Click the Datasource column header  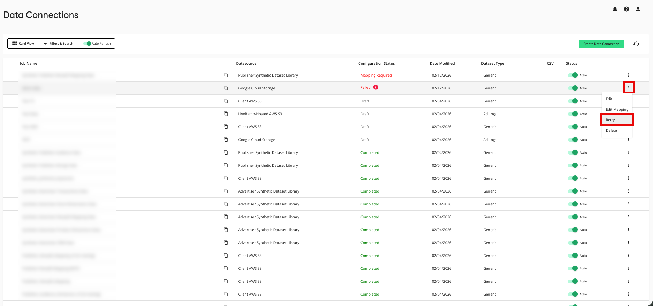[x=246, y=63]
